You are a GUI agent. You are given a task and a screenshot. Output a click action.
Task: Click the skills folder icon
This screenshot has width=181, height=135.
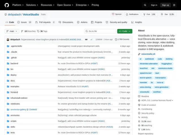[8, 127]
